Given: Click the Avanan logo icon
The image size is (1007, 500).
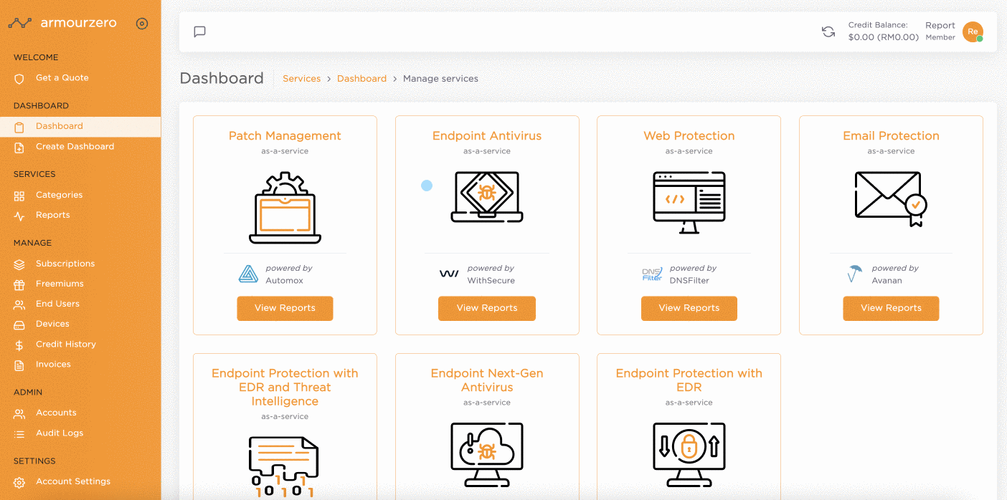Looking at the screenshot, I should [854, 274].
